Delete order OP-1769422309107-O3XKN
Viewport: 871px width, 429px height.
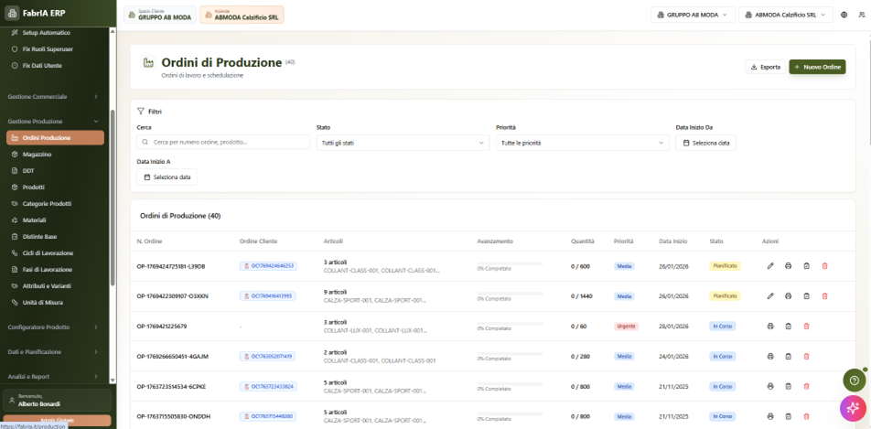tap(824, 296)
